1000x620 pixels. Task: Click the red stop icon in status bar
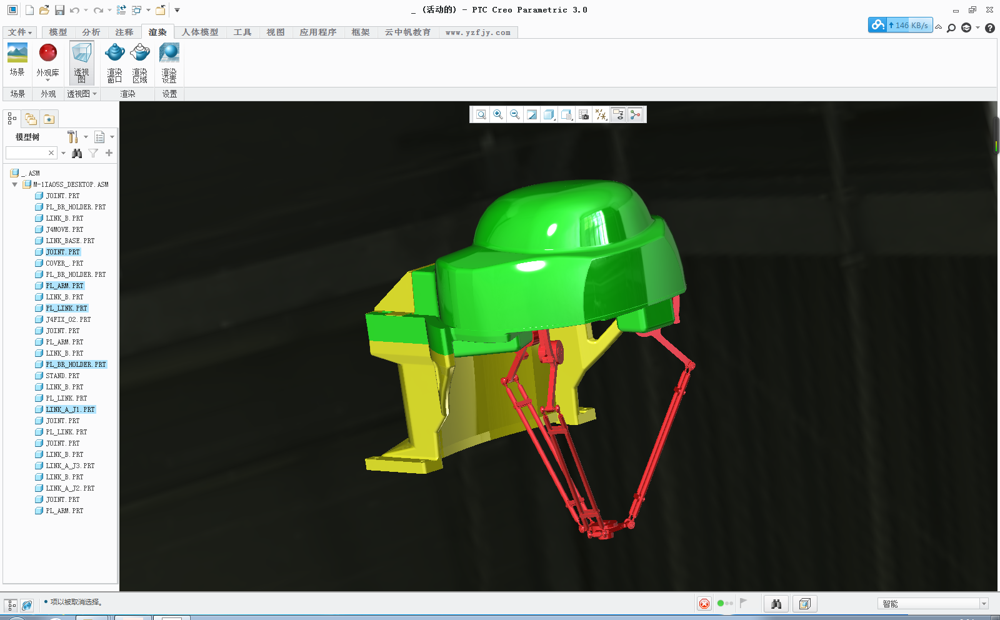(704, 604)
